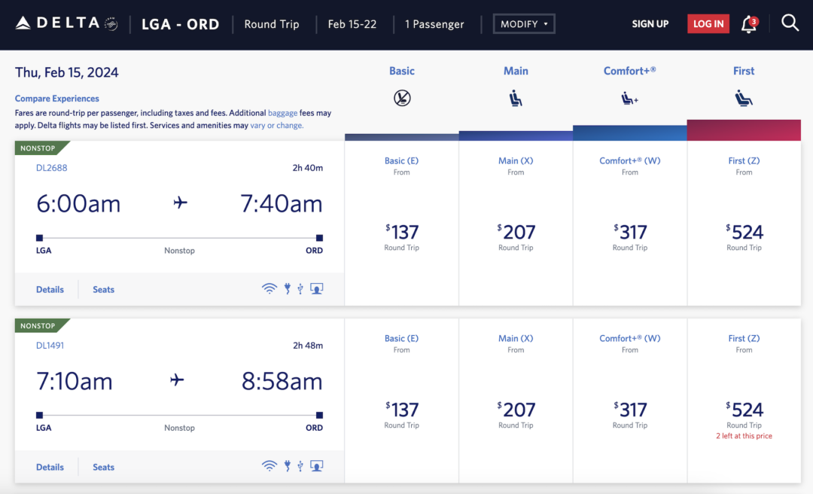The width and height of the screenshot is (813, 494).
Task: Open the notifications bell icon
Action: (748, 23)
